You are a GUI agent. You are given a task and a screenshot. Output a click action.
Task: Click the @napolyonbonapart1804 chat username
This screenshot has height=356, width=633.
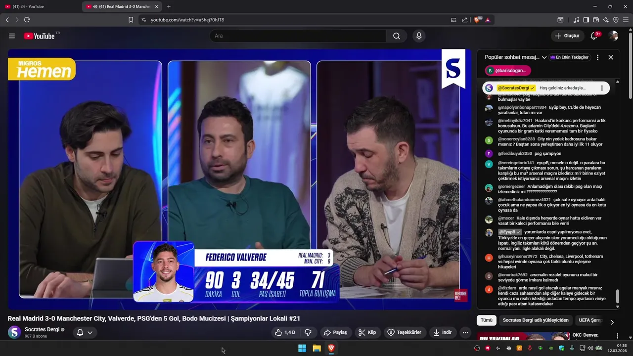point(522,107)
